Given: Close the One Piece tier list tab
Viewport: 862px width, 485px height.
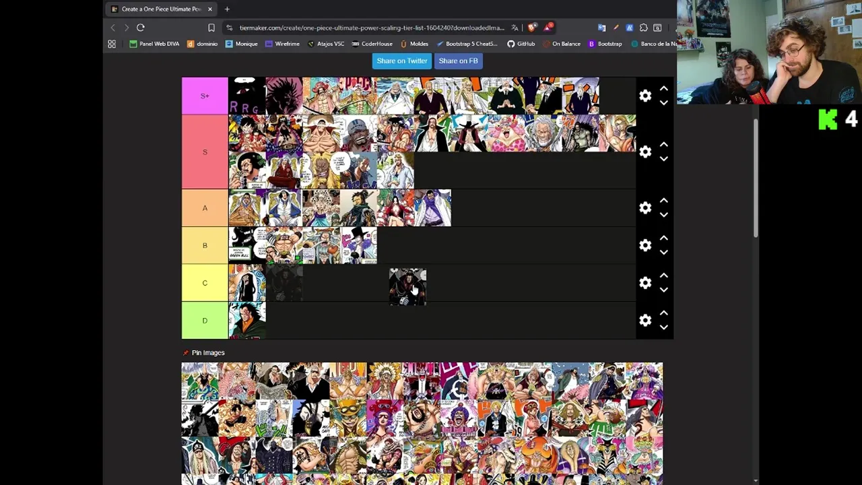Looking at the screenshot, I should (210, 9).
